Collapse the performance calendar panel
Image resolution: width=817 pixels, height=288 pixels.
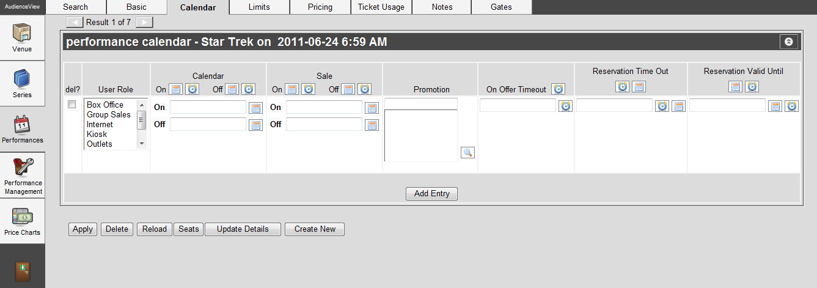click(789, 42)
